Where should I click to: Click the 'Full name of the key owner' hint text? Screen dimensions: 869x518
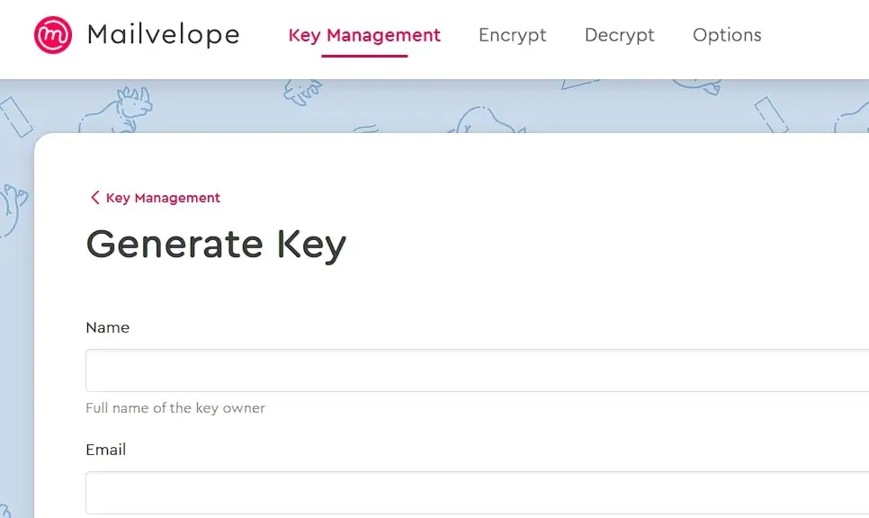[x=175, y=407]
